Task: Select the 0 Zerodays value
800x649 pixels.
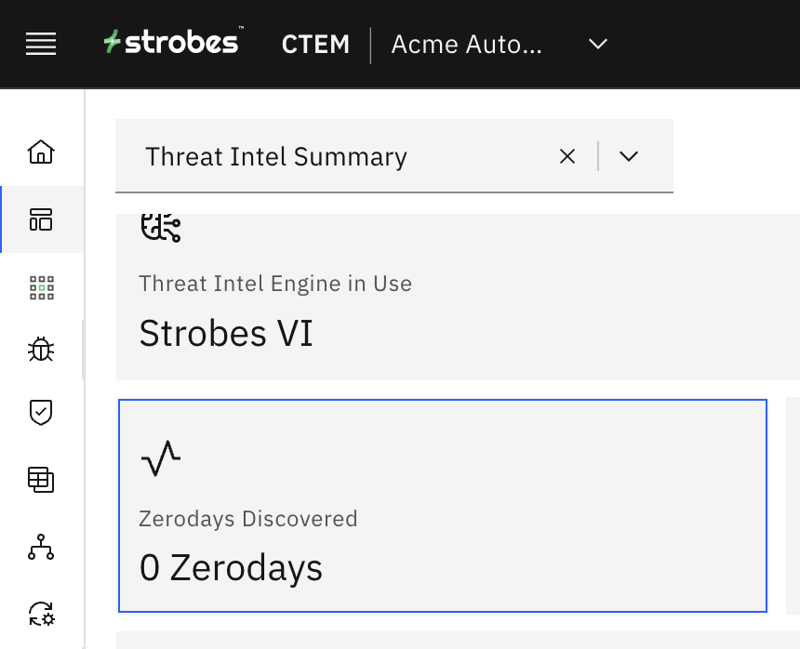Action: [231, 567]
